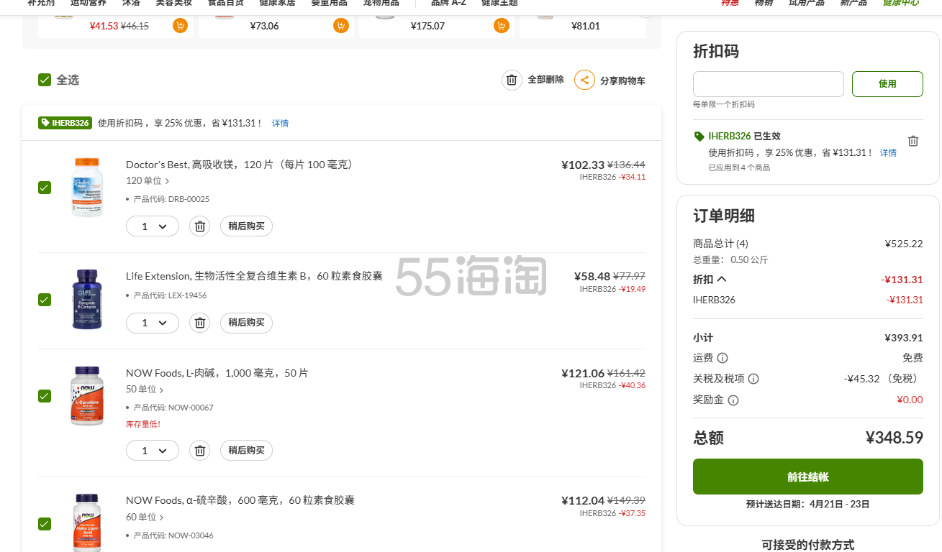Click the 前往结帐 checkout button
The height and width of the screenshot is (552, 942).
[807, 477]
